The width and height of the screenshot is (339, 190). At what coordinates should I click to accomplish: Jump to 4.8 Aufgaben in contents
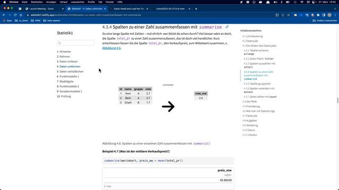pos(249,121)
